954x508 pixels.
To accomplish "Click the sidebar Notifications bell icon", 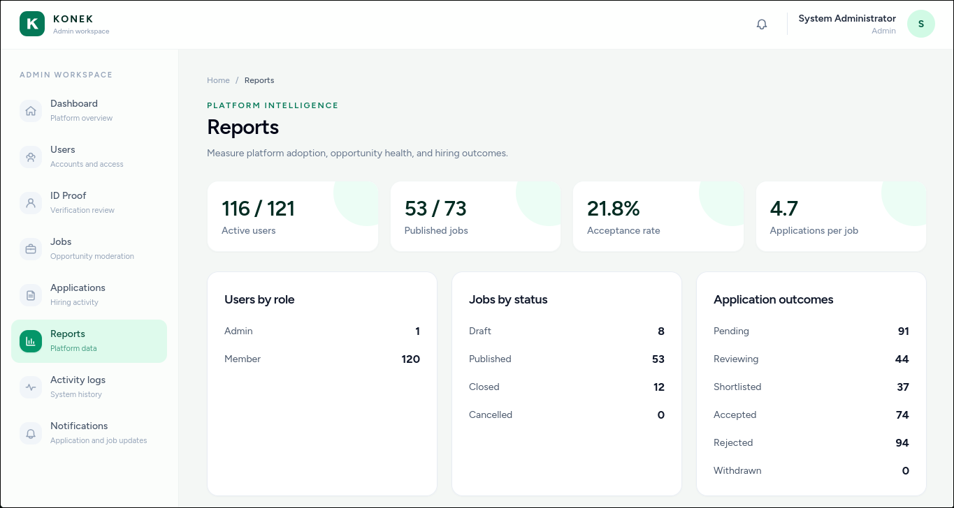I will click(31, 433).
